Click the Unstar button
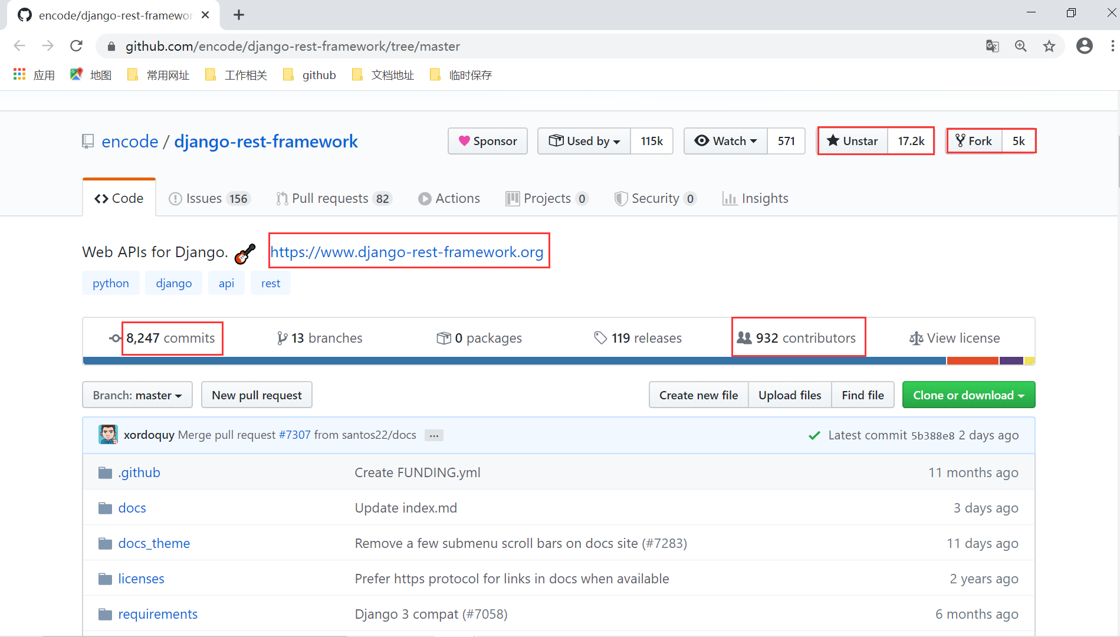Viewport: 1120px width, 637px height. coord(853,141)
